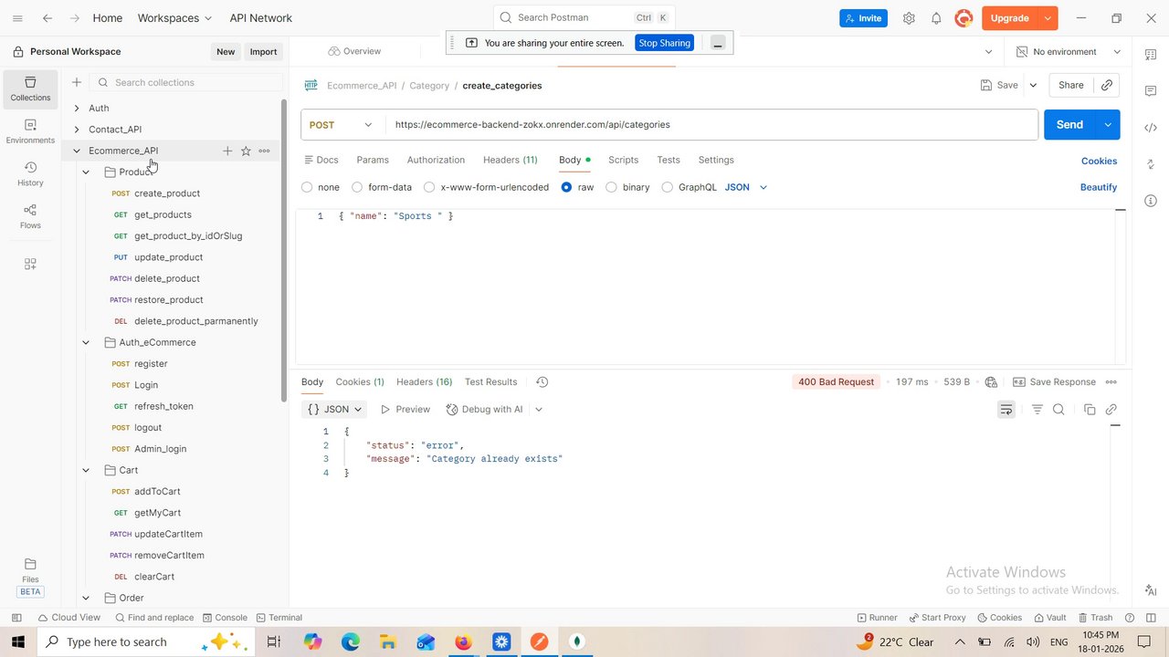Switch to the Authorization tab
Screen dimensions: 1169x657
[x=436, y=160]
